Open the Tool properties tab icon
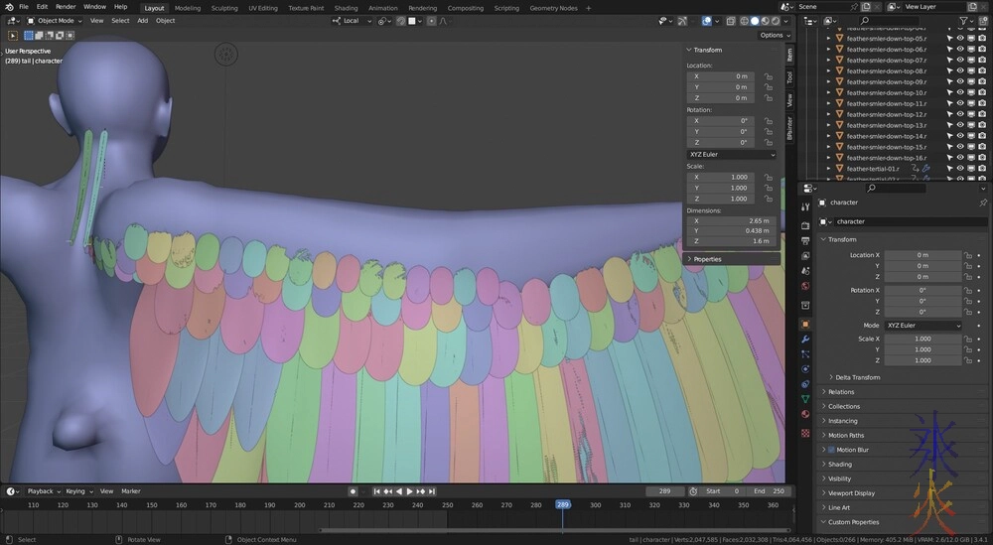The image size is (993, 545). click(805, 206)
